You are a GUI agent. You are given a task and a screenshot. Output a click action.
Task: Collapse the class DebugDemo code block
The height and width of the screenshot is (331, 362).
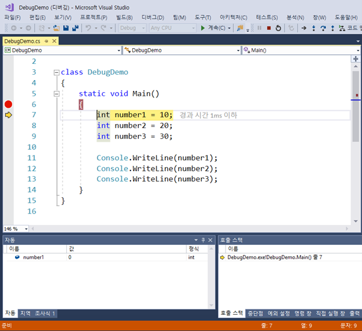coord(56,72)
